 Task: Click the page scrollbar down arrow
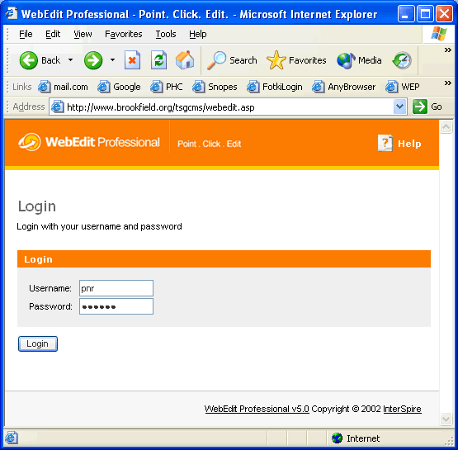(x=446, y=419)
